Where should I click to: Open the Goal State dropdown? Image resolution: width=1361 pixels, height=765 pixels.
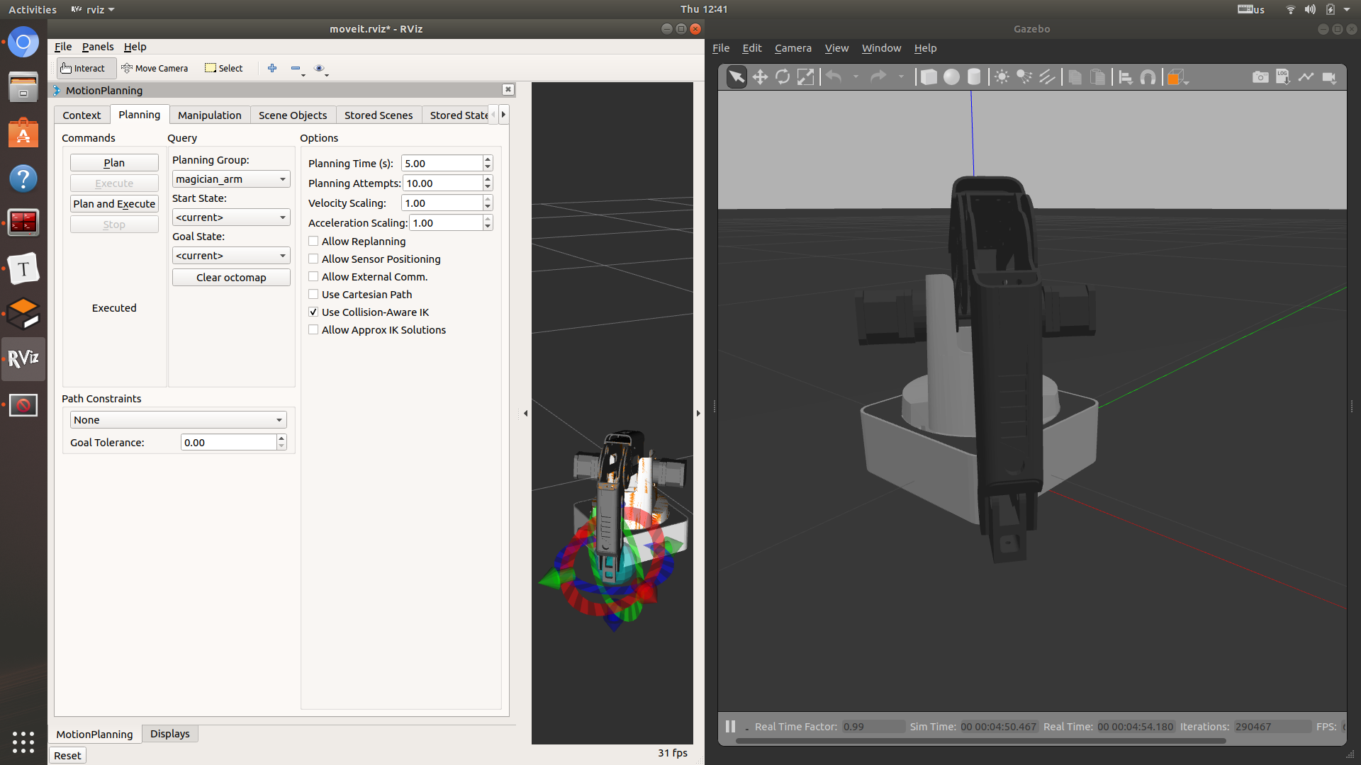tap(231, 256)
